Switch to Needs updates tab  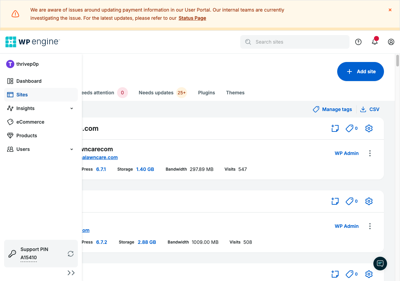[162, 93]
